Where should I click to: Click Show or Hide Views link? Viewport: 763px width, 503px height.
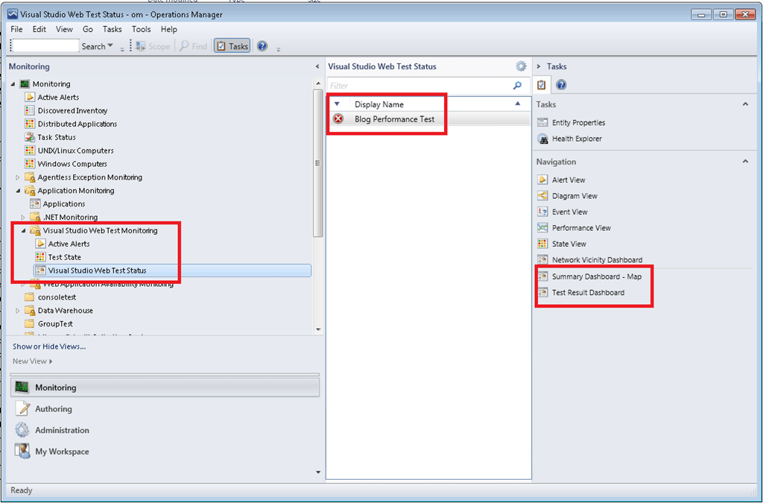click(x=49, y=347)
